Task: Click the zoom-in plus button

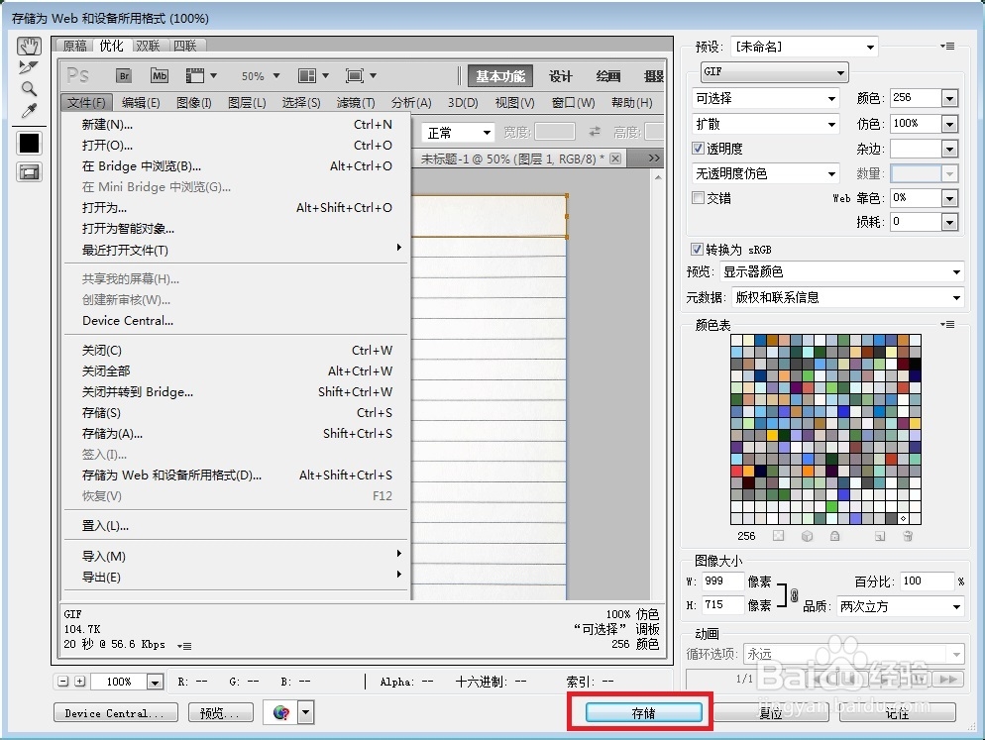Action: [x=80, y=681]
